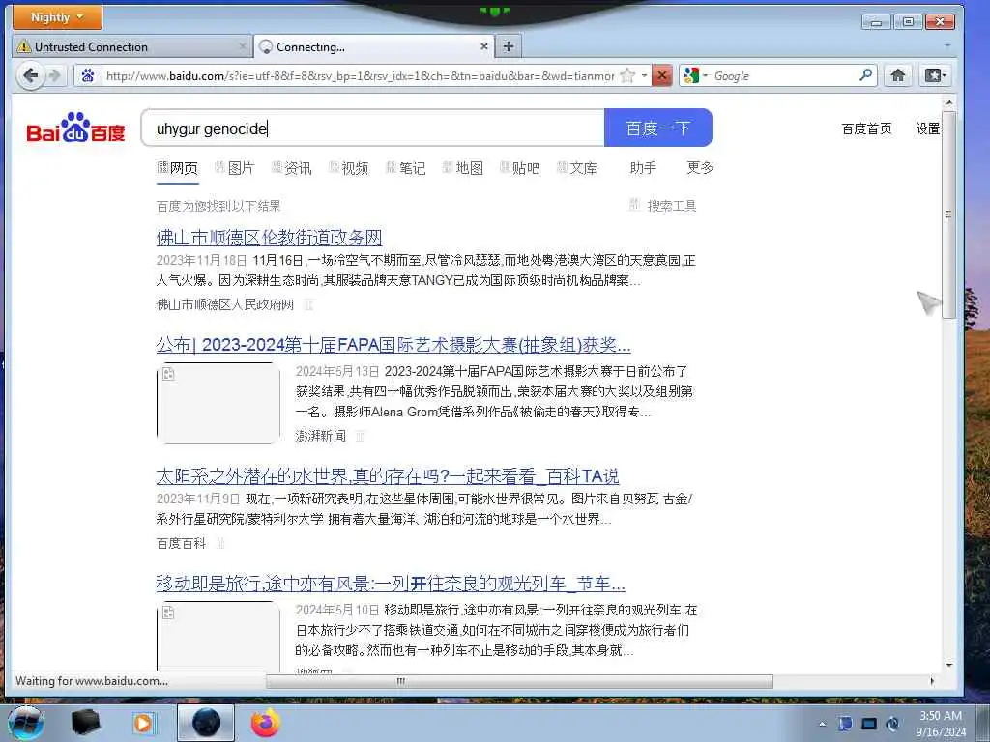Show hidden system tray icons
Screen dimensions: 990x742
(822, 725)
